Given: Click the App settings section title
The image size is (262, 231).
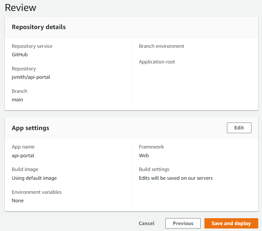Looking at the screenshot, I should pos(30,128).
